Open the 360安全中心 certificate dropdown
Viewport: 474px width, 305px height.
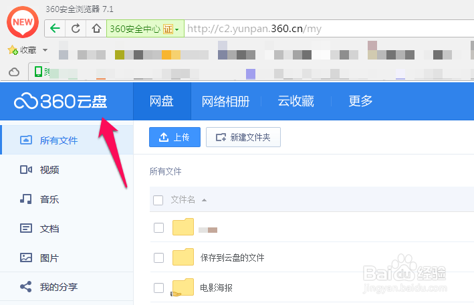[x=145, y=29]
